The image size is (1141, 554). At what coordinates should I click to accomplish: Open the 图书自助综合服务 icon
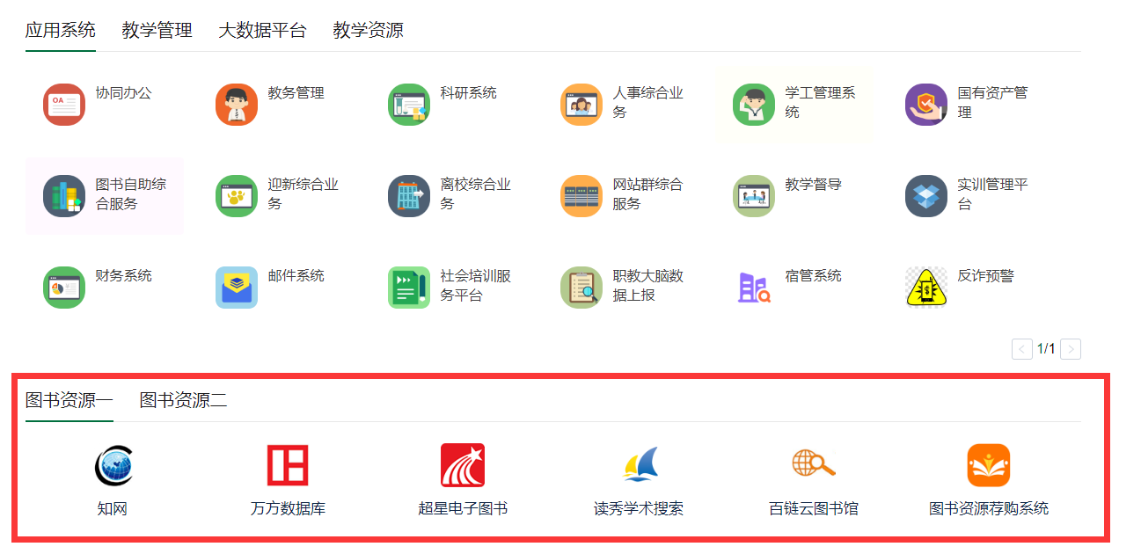(64, 196)
